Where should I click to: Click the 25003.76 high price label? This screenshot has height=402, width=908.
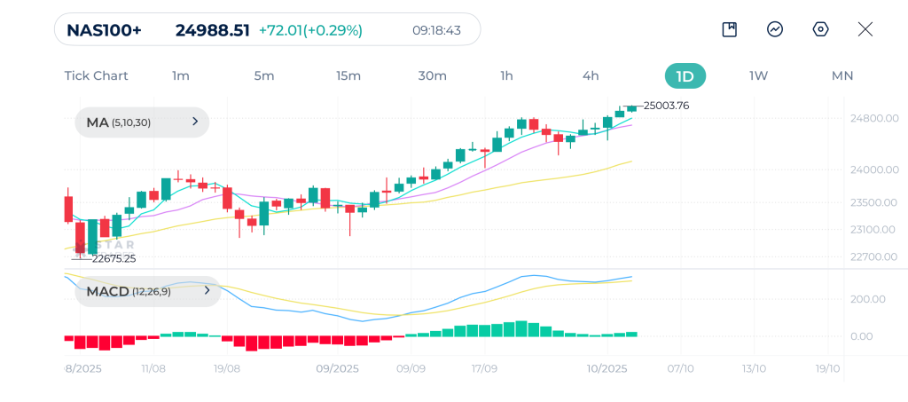coord(666,106)
